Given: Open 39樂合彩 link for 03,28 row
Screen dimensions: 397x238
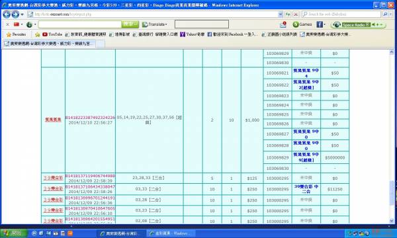Looking at the screenshot, I should (x=53, y=200).
